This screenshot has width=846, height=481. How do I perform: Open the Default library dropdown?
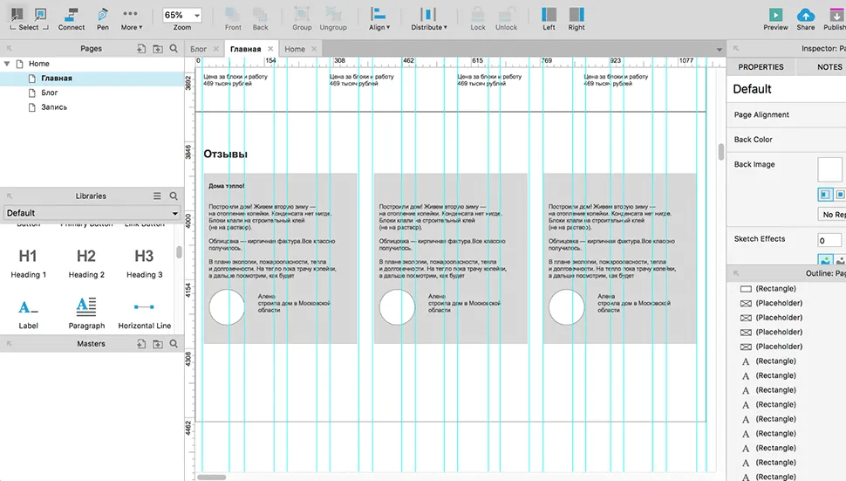click(x=91, y=213)
